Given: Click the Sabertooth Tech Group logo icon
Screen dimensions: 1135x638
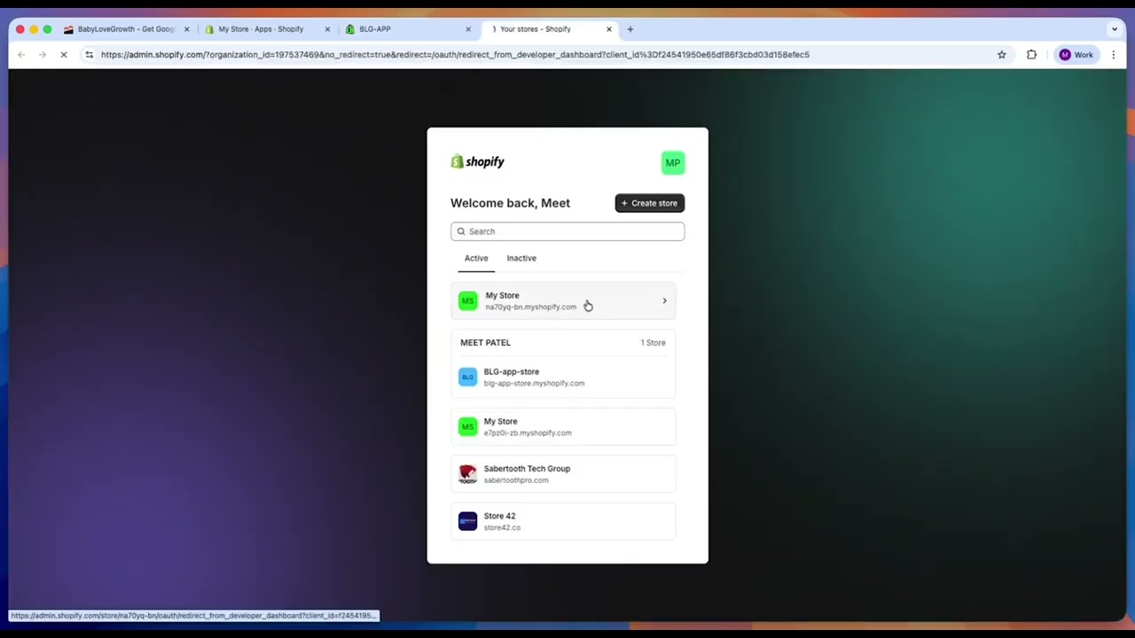Looking at the screenshot, I should coord(467,474).
